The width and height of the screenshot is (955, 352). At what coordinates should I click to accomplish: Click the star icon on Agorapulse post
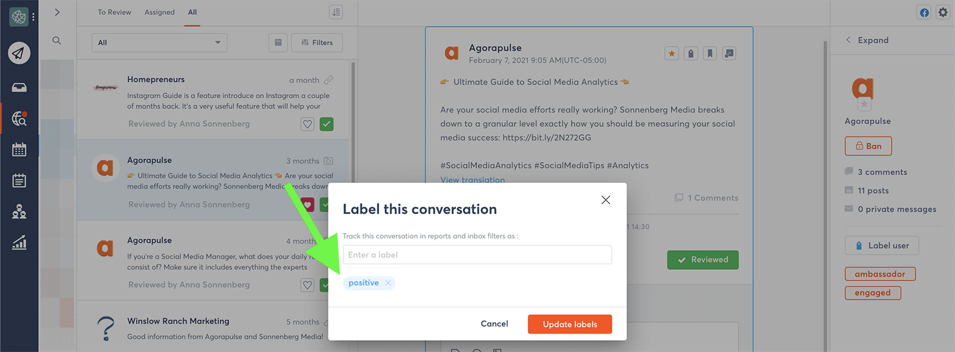[x=671, y=54]
